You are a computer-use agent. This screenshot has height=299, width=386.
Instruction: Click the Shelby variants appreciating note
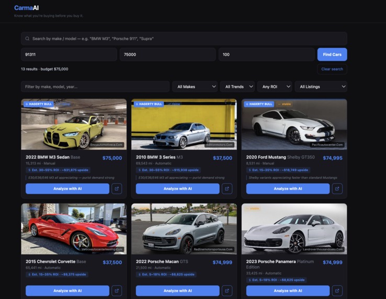click(x=293, y=177)
